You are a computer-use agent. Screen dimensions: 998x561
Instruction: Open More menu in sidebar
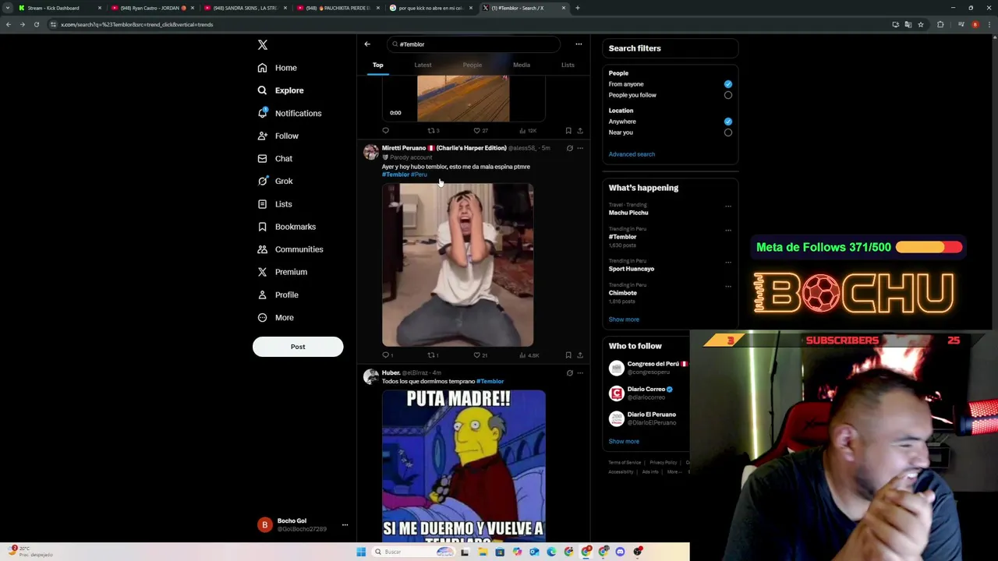click(276, 318)
